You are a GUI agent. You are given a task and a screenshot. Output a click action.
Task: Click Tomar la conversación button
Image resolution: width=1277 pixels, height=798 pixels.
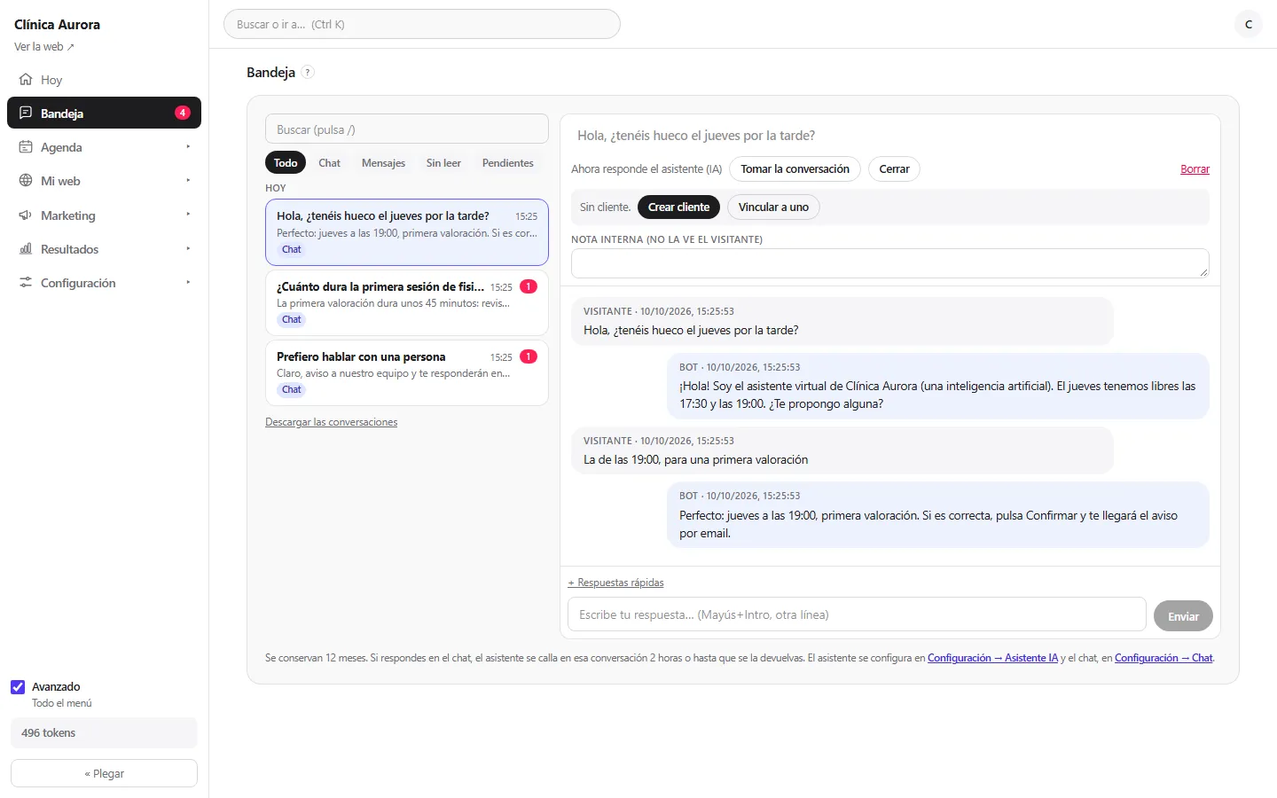(795, 169)
